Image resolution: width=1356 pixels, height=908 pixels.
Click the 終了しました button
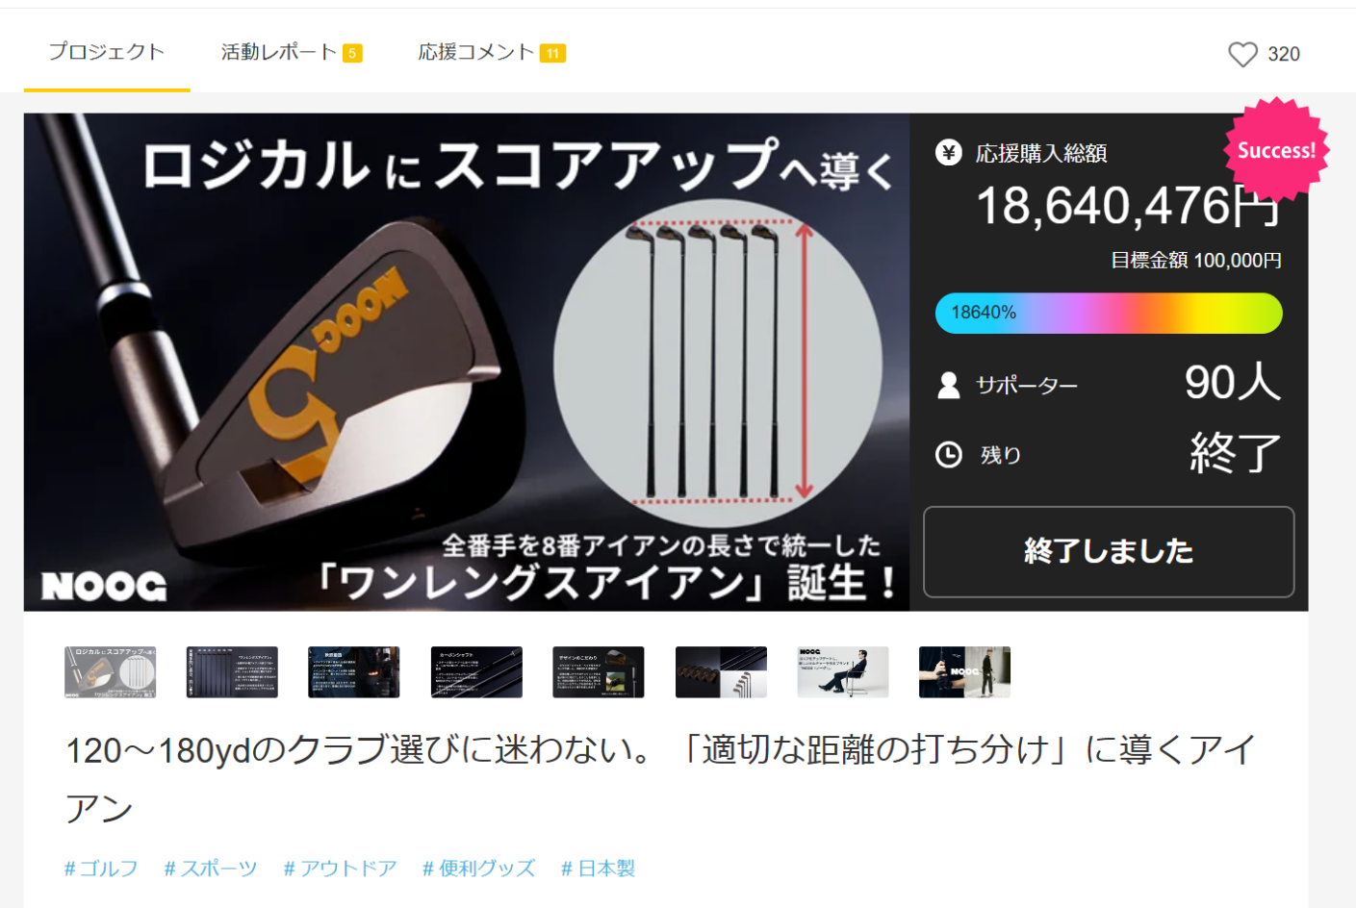click(x=1109, y=552)
